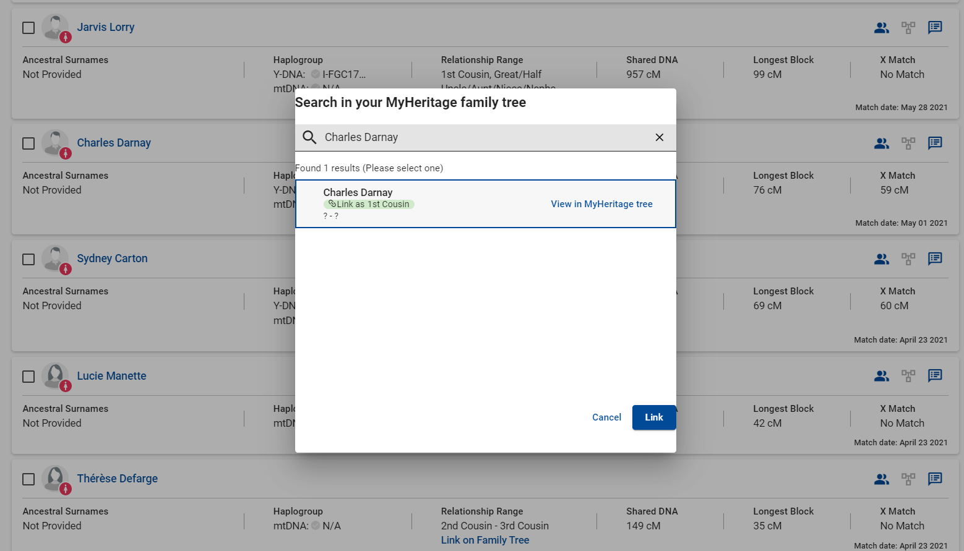This screenshot has height=551, width=964.
Task: Click Y-DNA haplogroup I-FGC17... for Jarvis Lorry
Action: (344, 74)
